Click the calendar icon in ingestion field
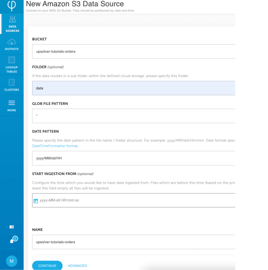The height and width of the screenshot is (270, 268). 36,201
